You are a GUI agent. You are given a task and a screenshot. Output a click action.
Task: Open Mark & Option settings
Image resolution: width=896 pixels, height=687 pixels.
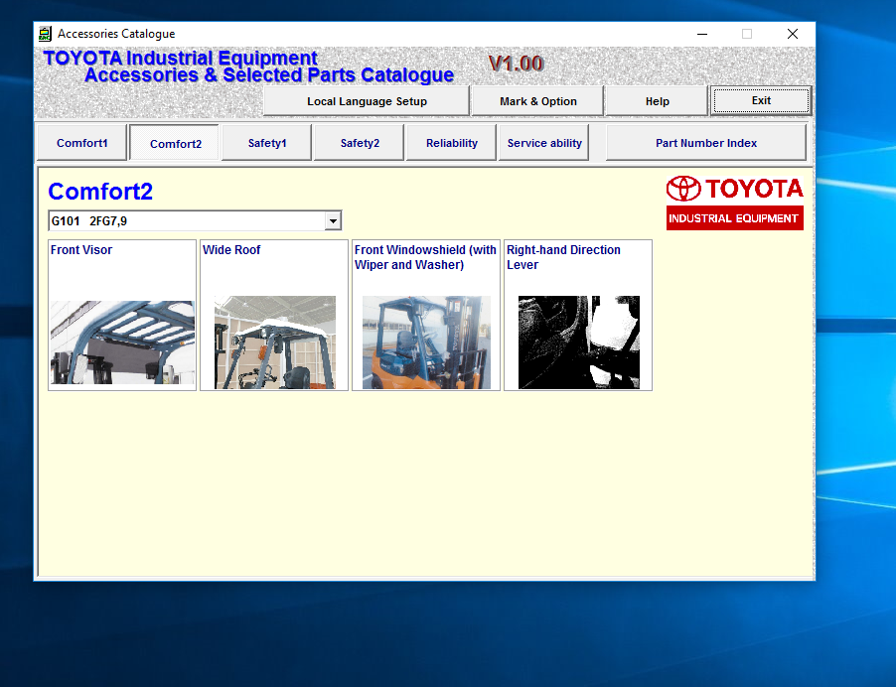(x=537, y=101)
